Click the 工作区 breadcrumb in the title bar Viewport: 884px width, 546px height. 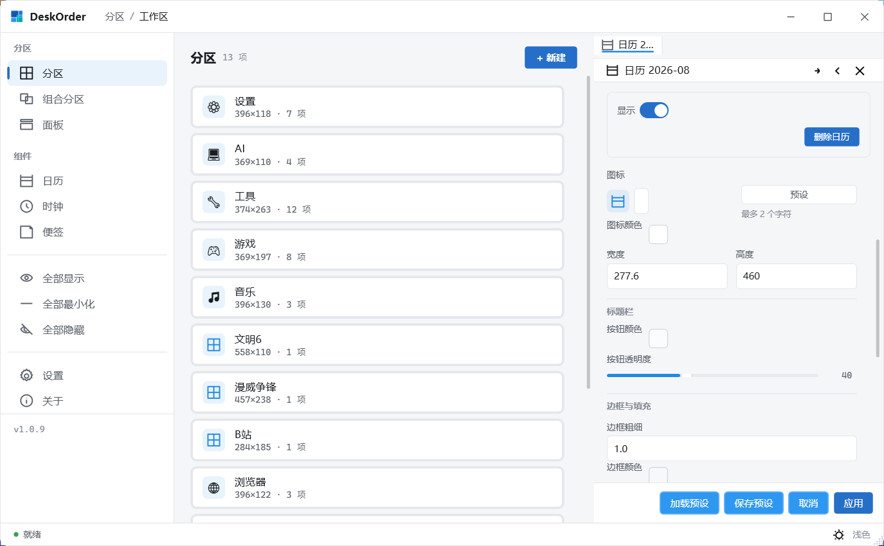pos(154,17)
